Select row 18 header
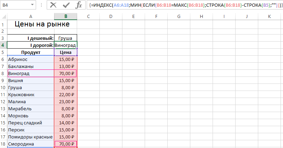The width and height of the screenshot is (283, 148). (x=3, y=144)
